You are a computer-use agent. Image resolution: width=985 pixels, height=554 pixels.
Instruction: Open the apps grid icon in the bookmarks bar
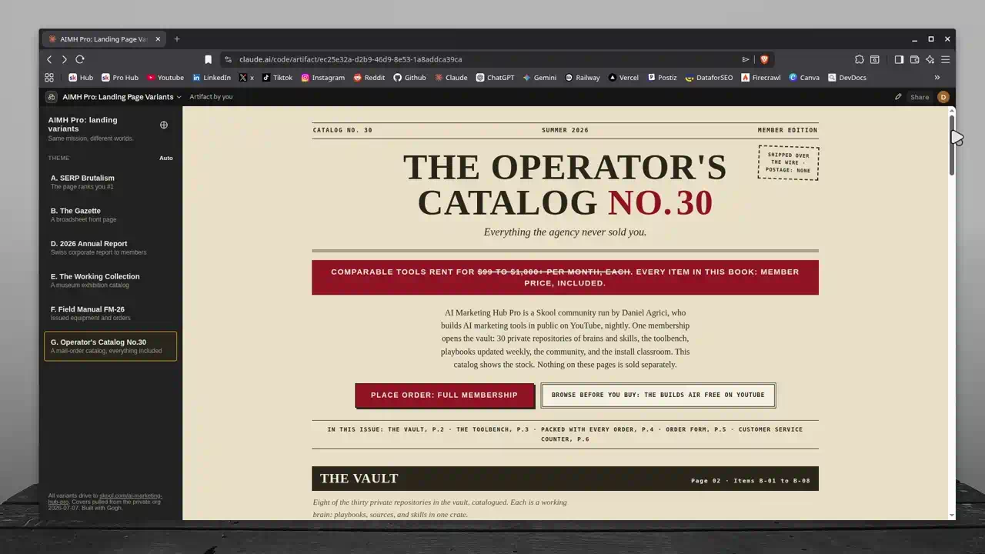pos(49,78)
